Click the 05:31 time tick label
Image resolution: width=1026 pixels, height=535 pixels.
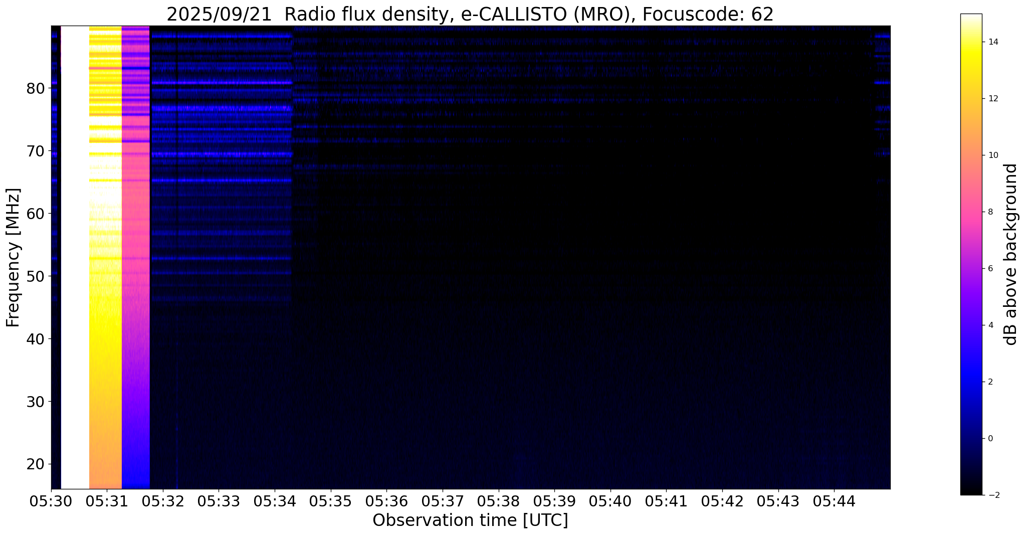pyautogui.click(x=106, y=501)
